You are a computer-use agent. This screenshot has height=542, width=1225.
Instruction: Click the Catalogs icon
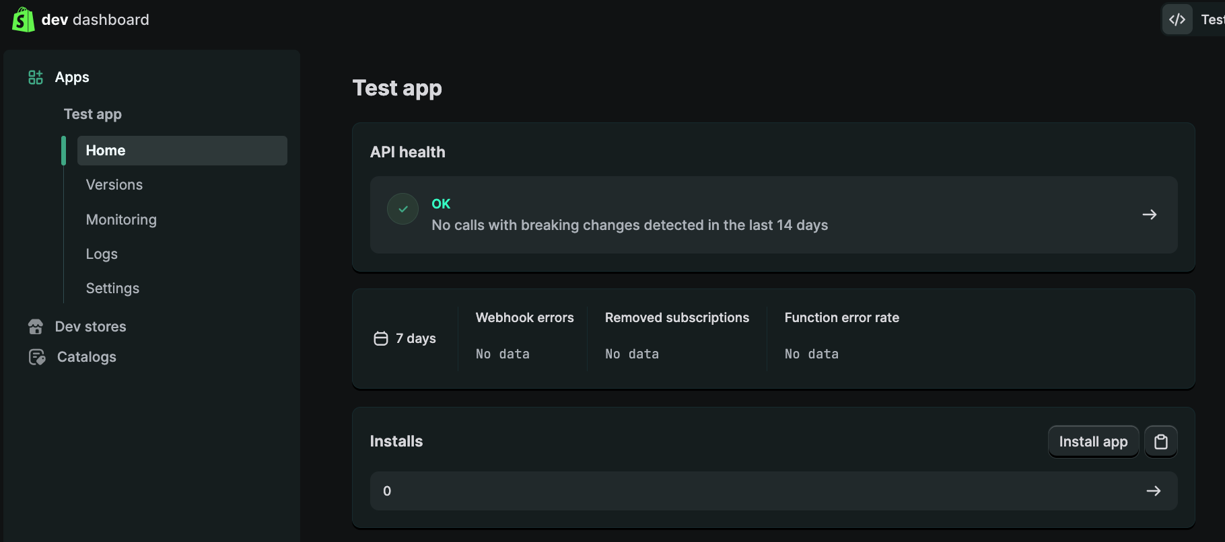37,357
